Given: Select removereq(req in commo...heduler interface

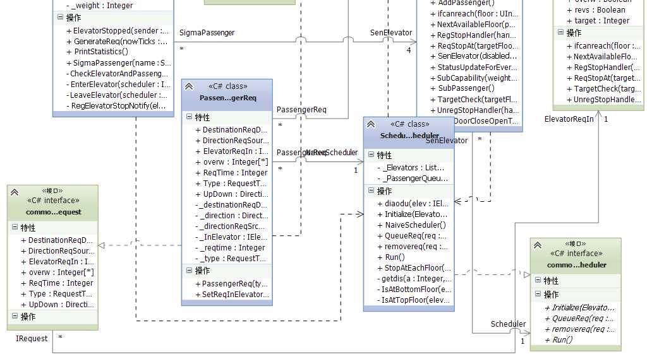Looking at the screenshot, I should pyautogui.click(x=579, y=329).
